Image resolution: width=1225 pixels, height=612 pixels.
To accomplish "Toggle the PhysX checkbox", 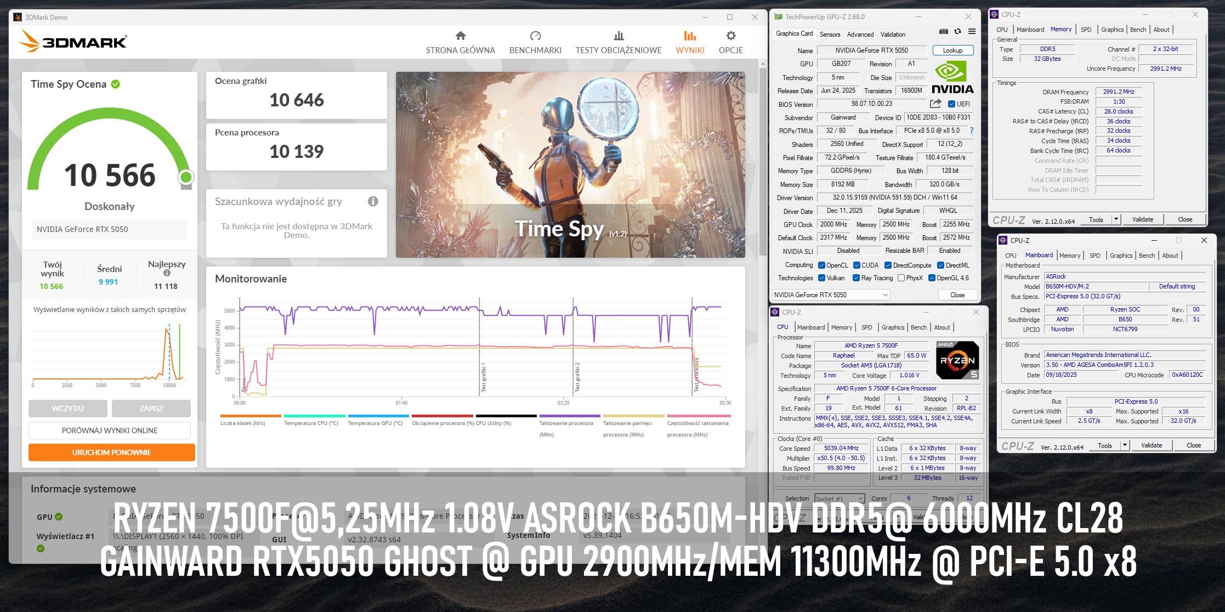I will (901, 278).
